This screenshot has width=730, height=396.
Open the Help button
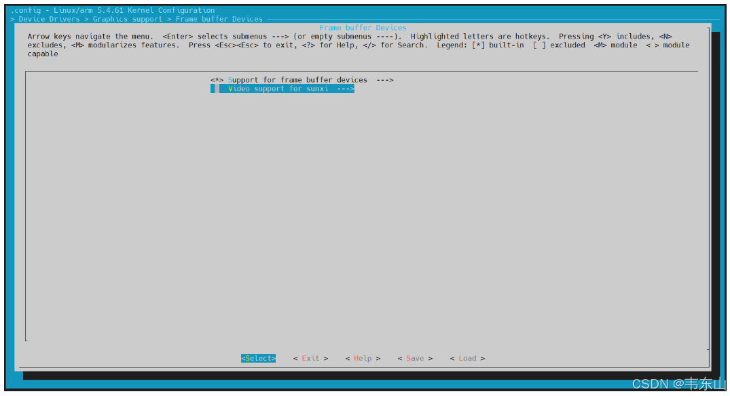coord(363,358)
